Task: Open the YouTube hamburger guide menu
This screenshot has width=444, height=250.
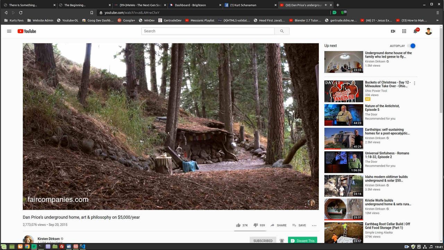Action: [x=9, y=31]
